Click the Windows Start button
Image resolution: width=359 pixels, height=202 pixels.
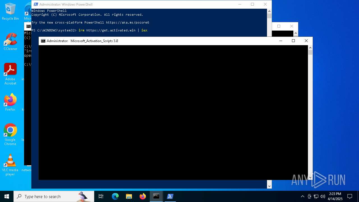coord(7,196)
